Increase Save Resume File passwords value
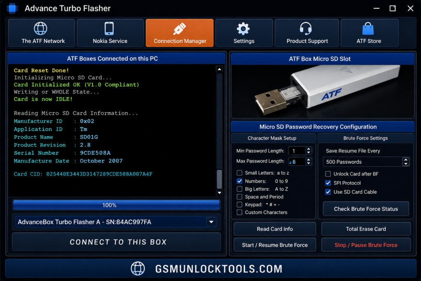Screen dimensions: 421x281 click(406, 160)
